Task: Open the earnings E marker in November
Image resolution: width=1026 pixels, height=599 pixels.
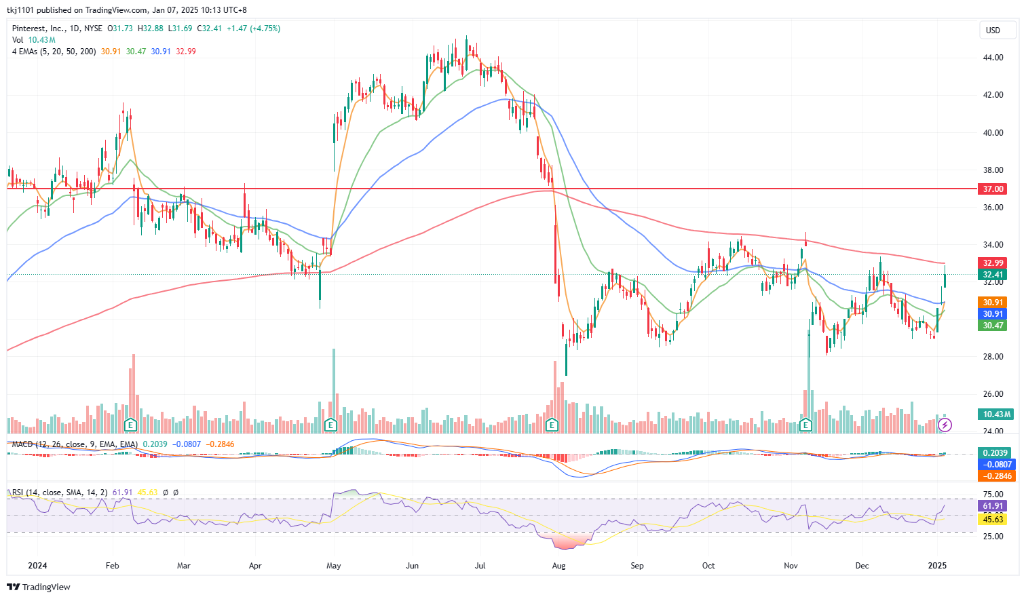Action: pyautogui.click(x=806, y=425)
